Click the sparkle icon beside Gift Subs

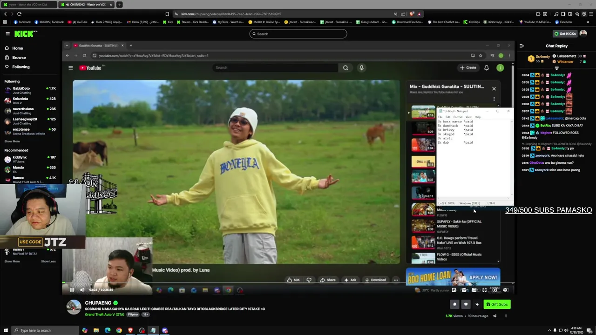[x=477, y=304]
